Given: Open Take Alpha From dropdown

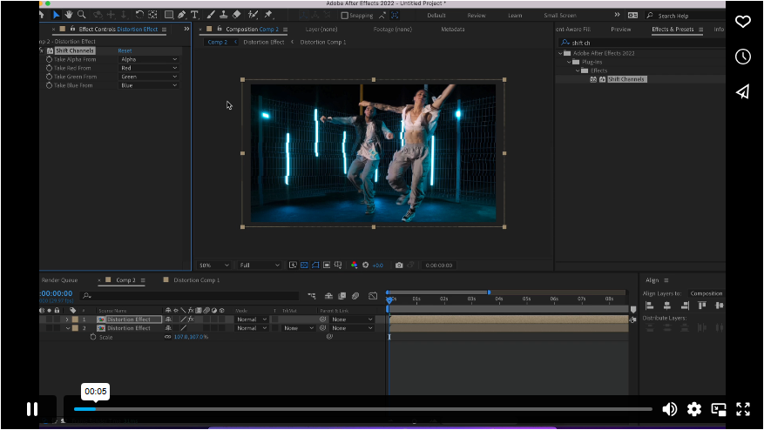Looking at the screenshot, I should [149, 59].
